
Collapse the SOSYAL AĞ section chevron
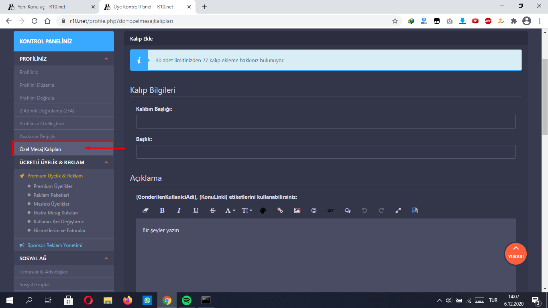click(106, 258)
